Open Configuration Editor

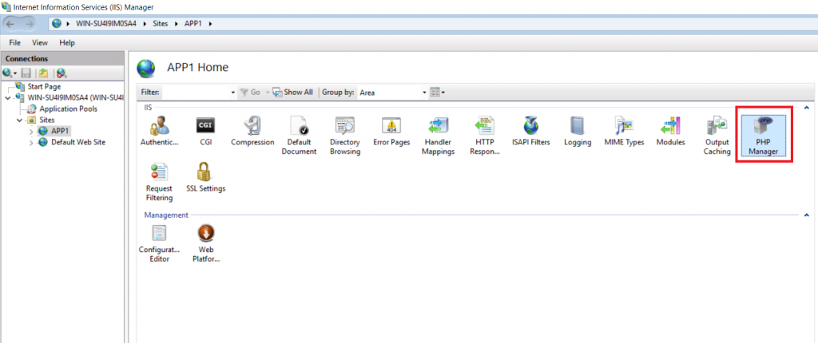point(159,243)
